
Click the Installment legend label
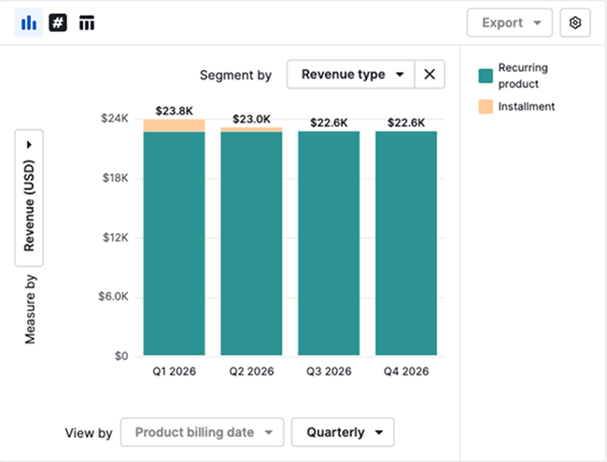click(527, 106)
